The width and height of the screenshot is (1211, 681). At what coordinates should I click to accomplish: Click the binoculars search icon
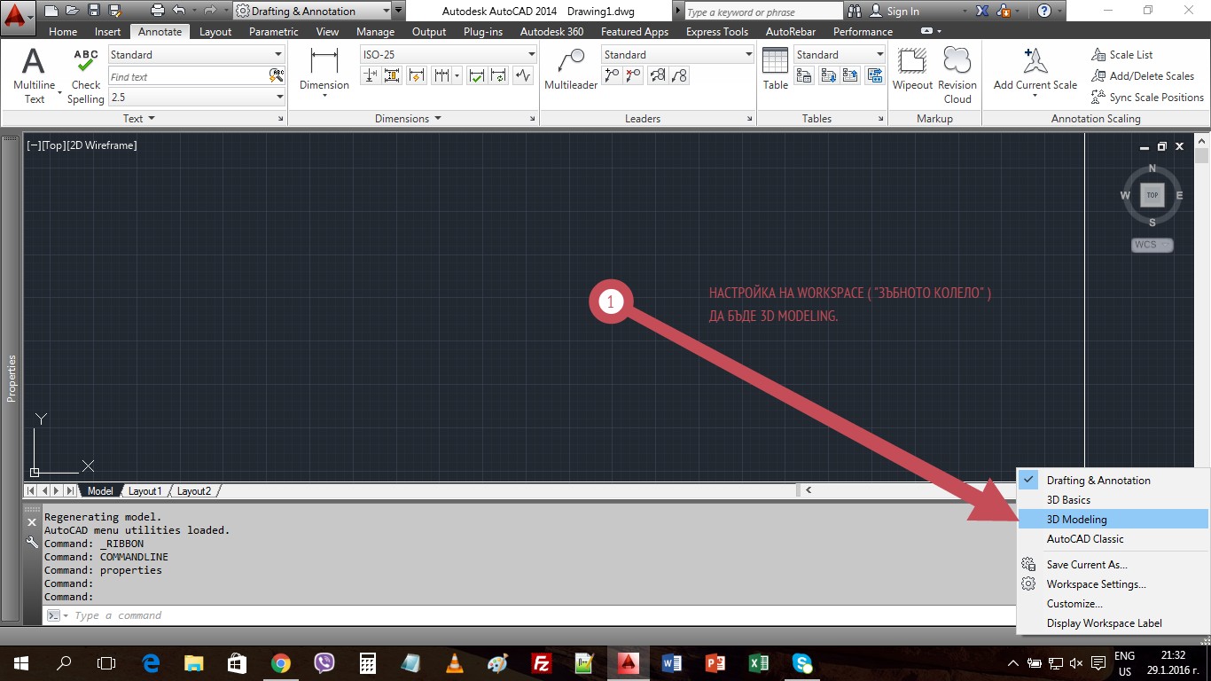pos(855,12)
